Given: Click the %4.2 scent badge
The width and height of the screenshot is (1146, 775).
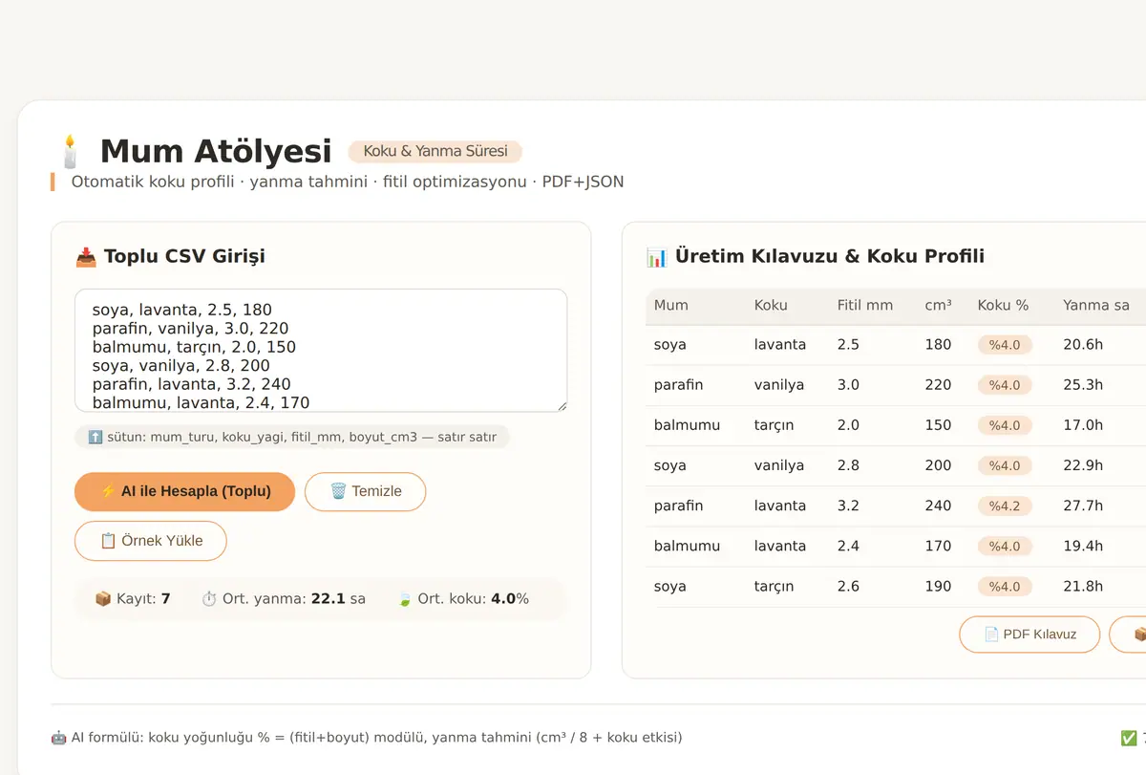Looking at the screenshot, I should point(1005,506).
